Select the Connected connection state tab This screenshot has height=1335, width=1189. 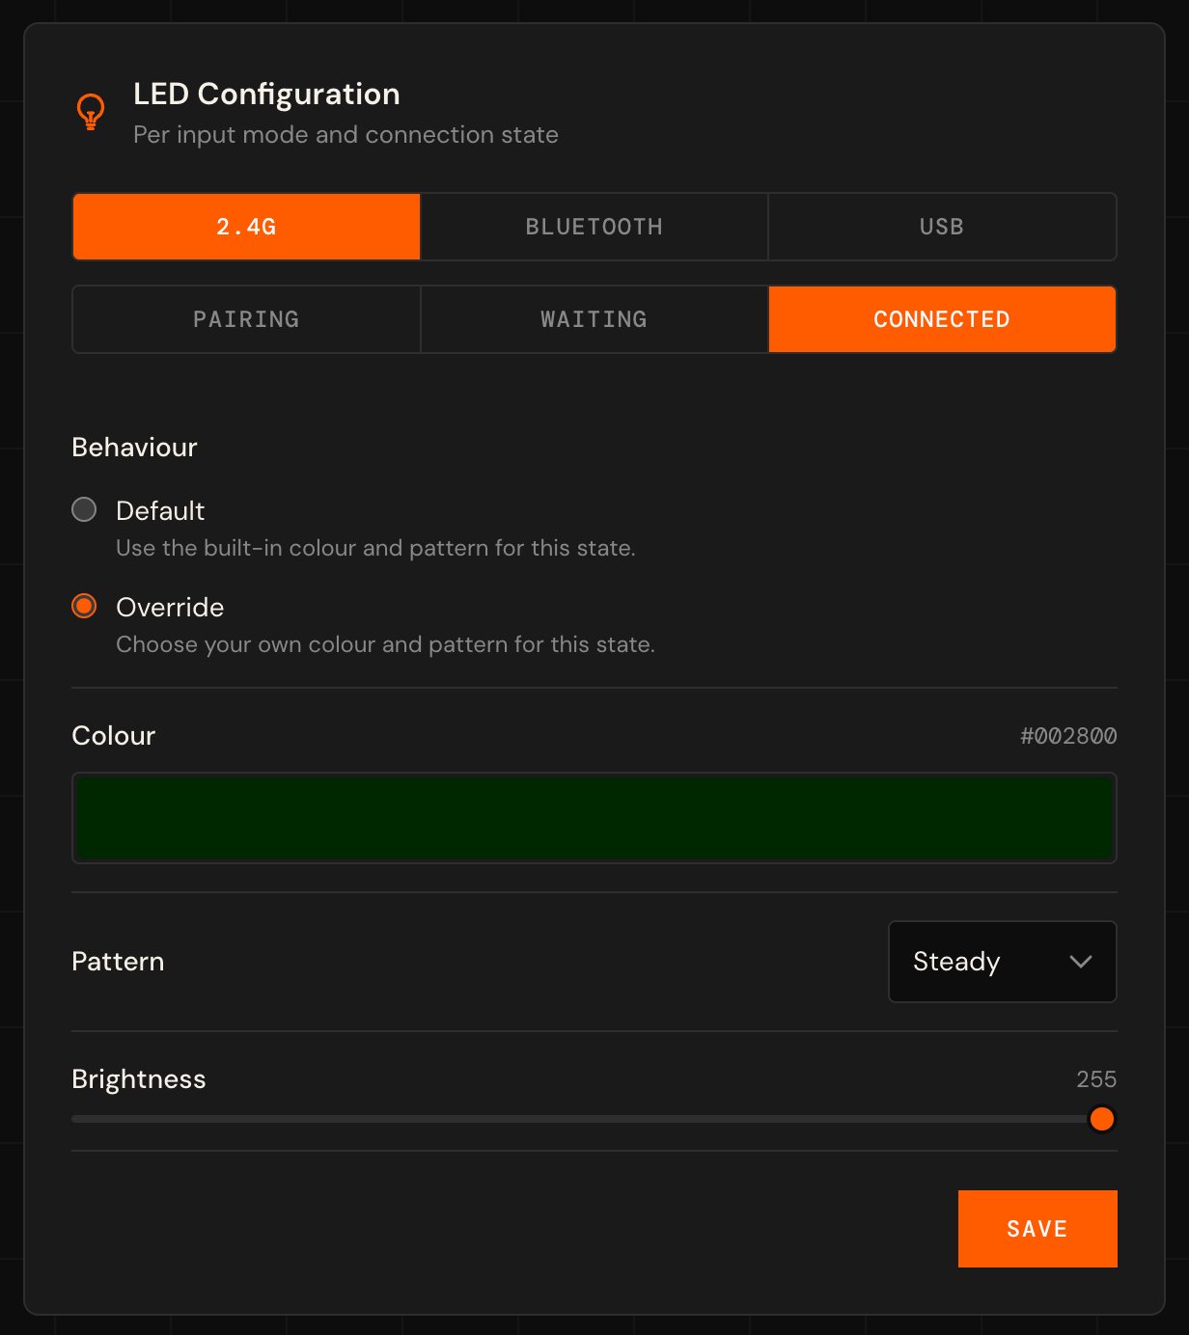[x=942, y=319]
